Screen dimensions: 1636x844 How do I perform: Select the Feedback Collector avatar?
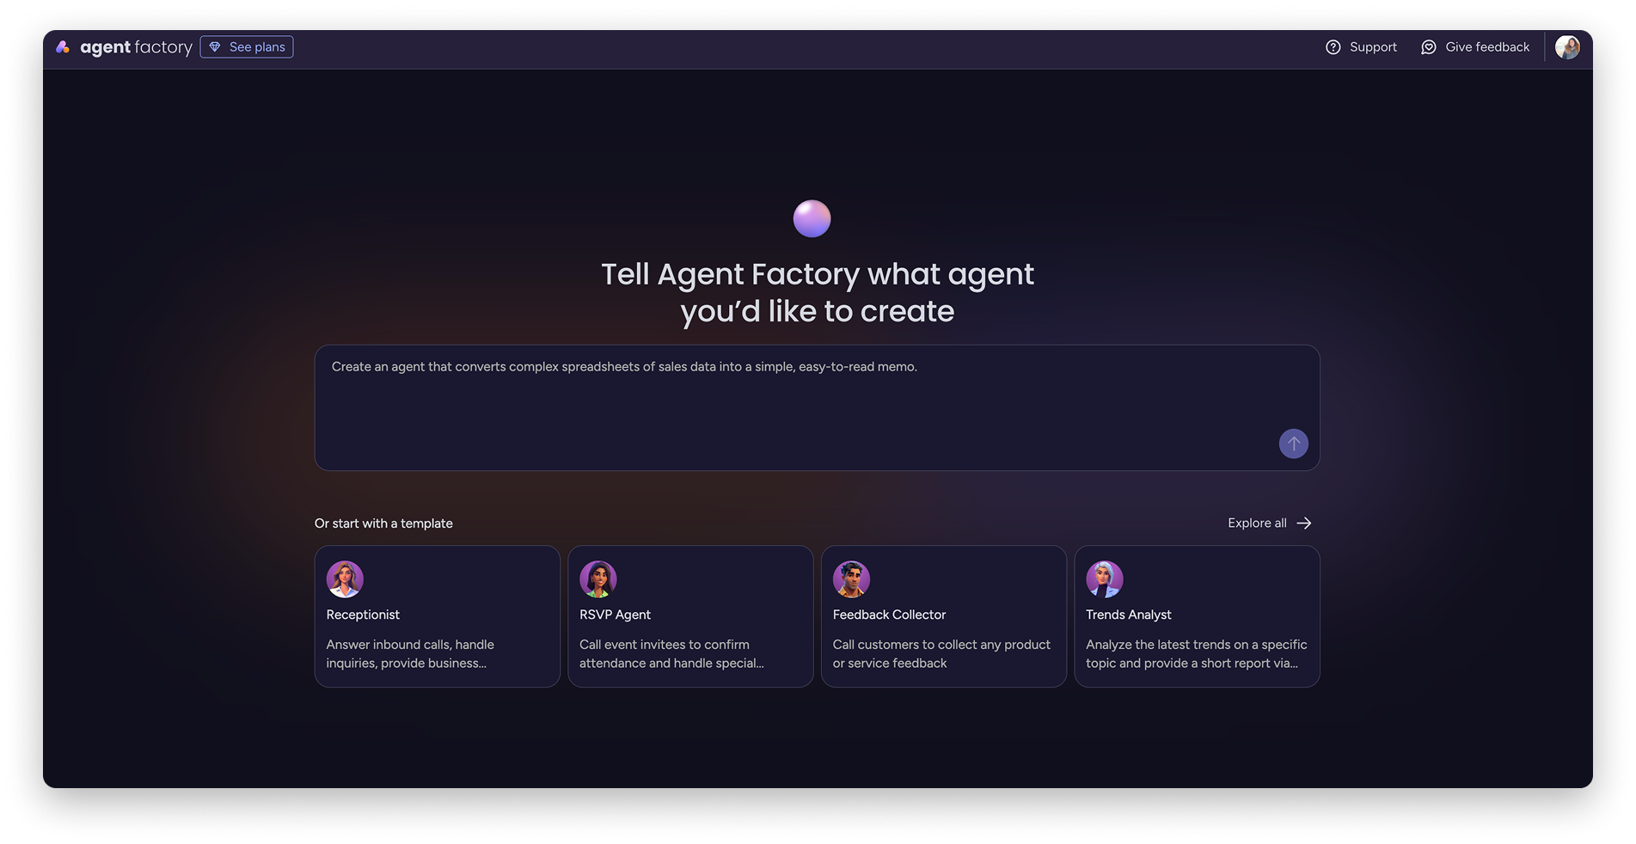[x=851, y=579]
